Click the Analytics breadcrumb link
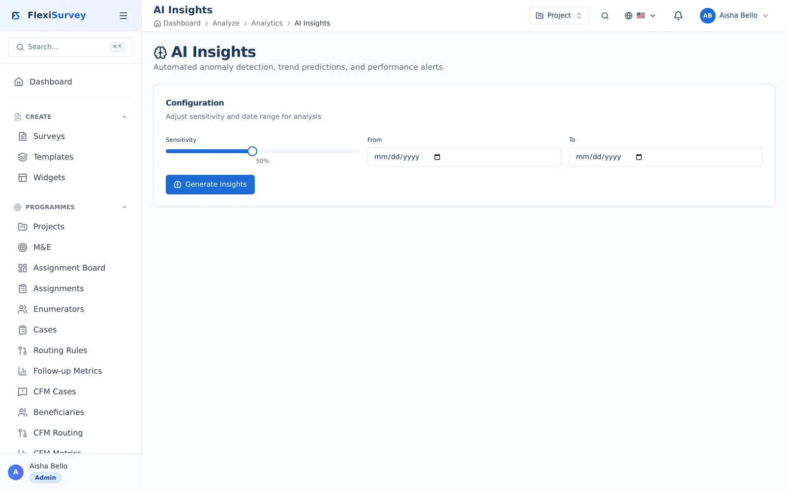 coord(267,23)
